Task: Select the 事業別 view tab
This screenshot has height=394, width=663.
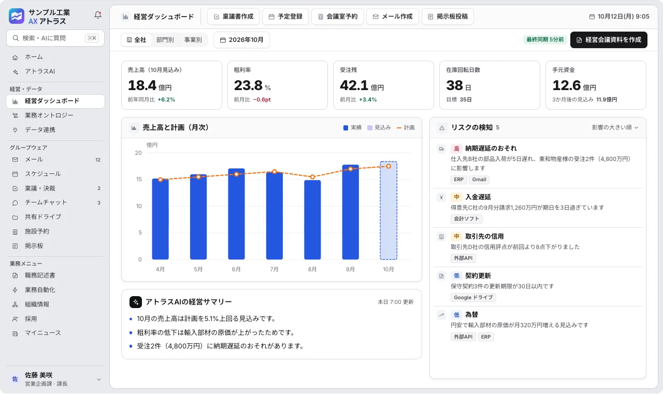Action: click(193, 40)
